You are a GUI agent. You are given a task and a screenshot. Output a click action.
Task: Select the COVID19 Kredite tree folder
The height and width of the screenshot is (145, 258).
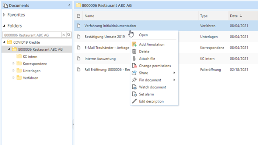[x=27, y=42]
